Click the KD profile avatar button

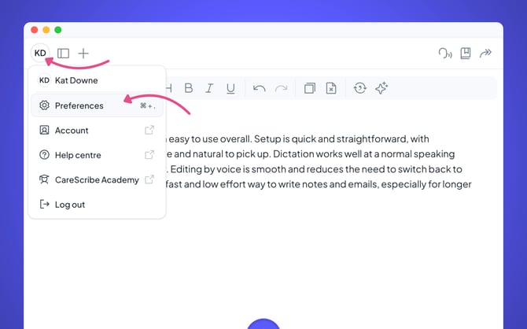coord(40,54)
